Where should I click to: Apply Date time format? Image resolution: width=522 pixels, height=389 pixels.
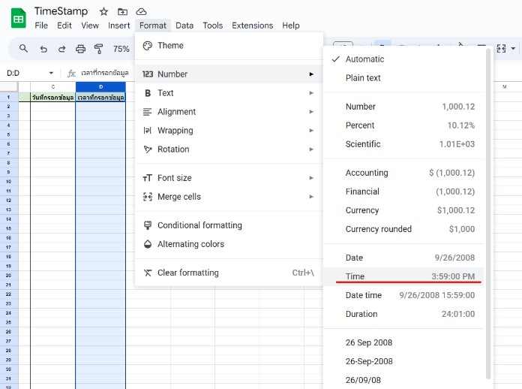(403, 295)
